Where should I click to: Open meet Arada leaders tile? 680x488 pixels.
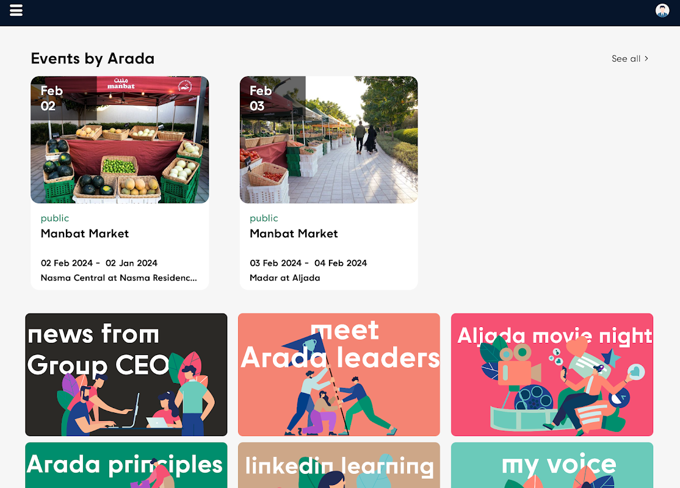[x=339, y=375]
